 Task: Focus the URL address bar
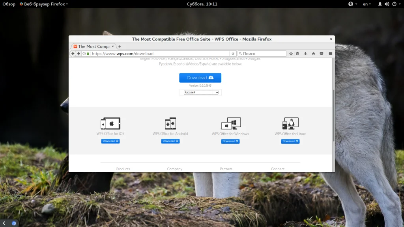coord(160,54)
